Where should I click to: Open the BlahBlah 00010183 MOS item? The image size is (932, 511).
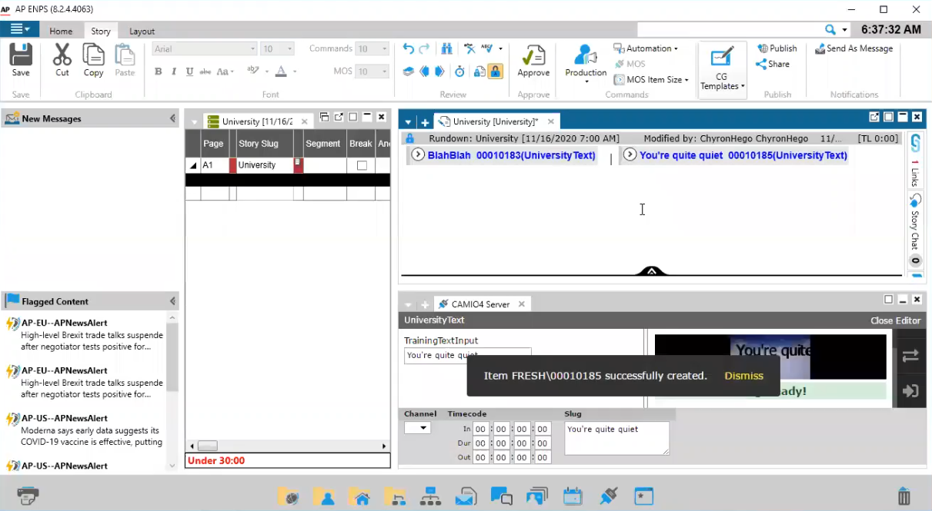[x=504, y=155]
